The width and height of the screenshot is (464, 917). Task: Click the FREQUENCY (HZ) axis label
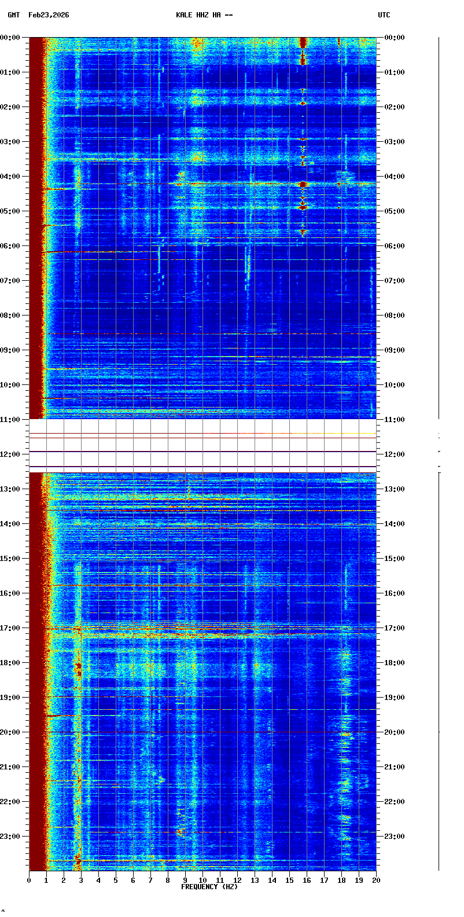pyautogui.click(x=209, y=887)
